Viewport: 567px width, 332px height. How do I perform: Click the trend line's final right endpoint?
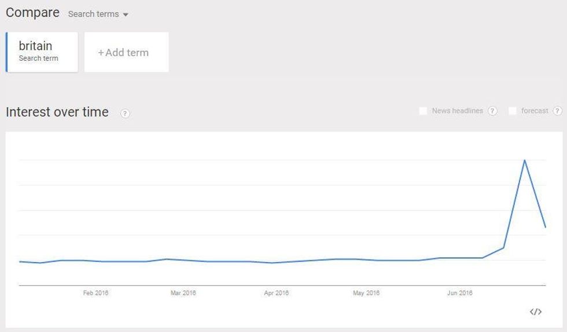tap(546, 227)
